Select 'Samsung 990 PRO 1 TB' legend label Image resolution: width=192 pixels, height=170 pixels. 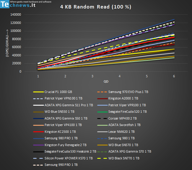click(61, 165)
